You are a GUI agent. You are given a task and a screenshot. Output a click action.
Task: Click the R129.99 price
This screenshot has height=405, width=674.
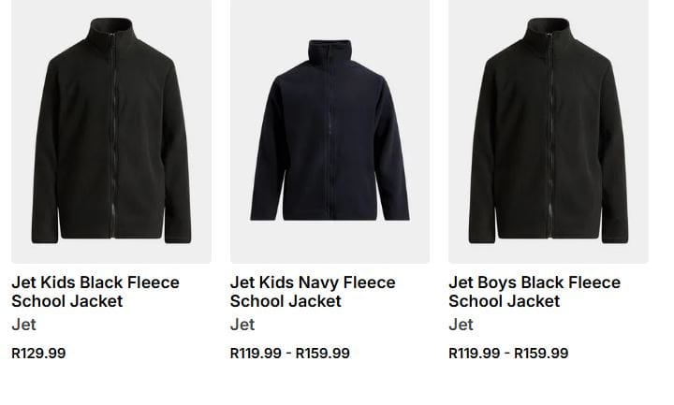click(38, 353)
